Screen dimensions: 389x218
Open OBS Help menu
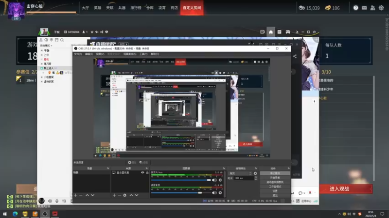tap(155, 54)
